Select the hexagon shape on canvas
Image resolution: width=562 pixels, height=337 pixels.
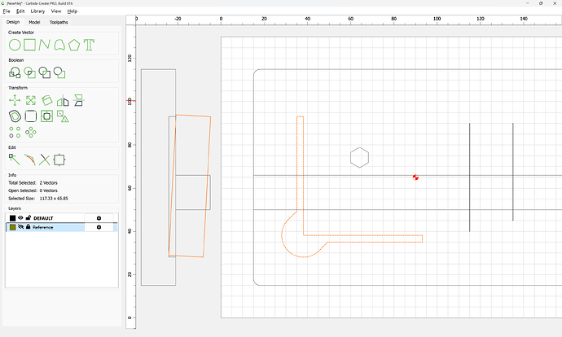(x=359, y=158)
